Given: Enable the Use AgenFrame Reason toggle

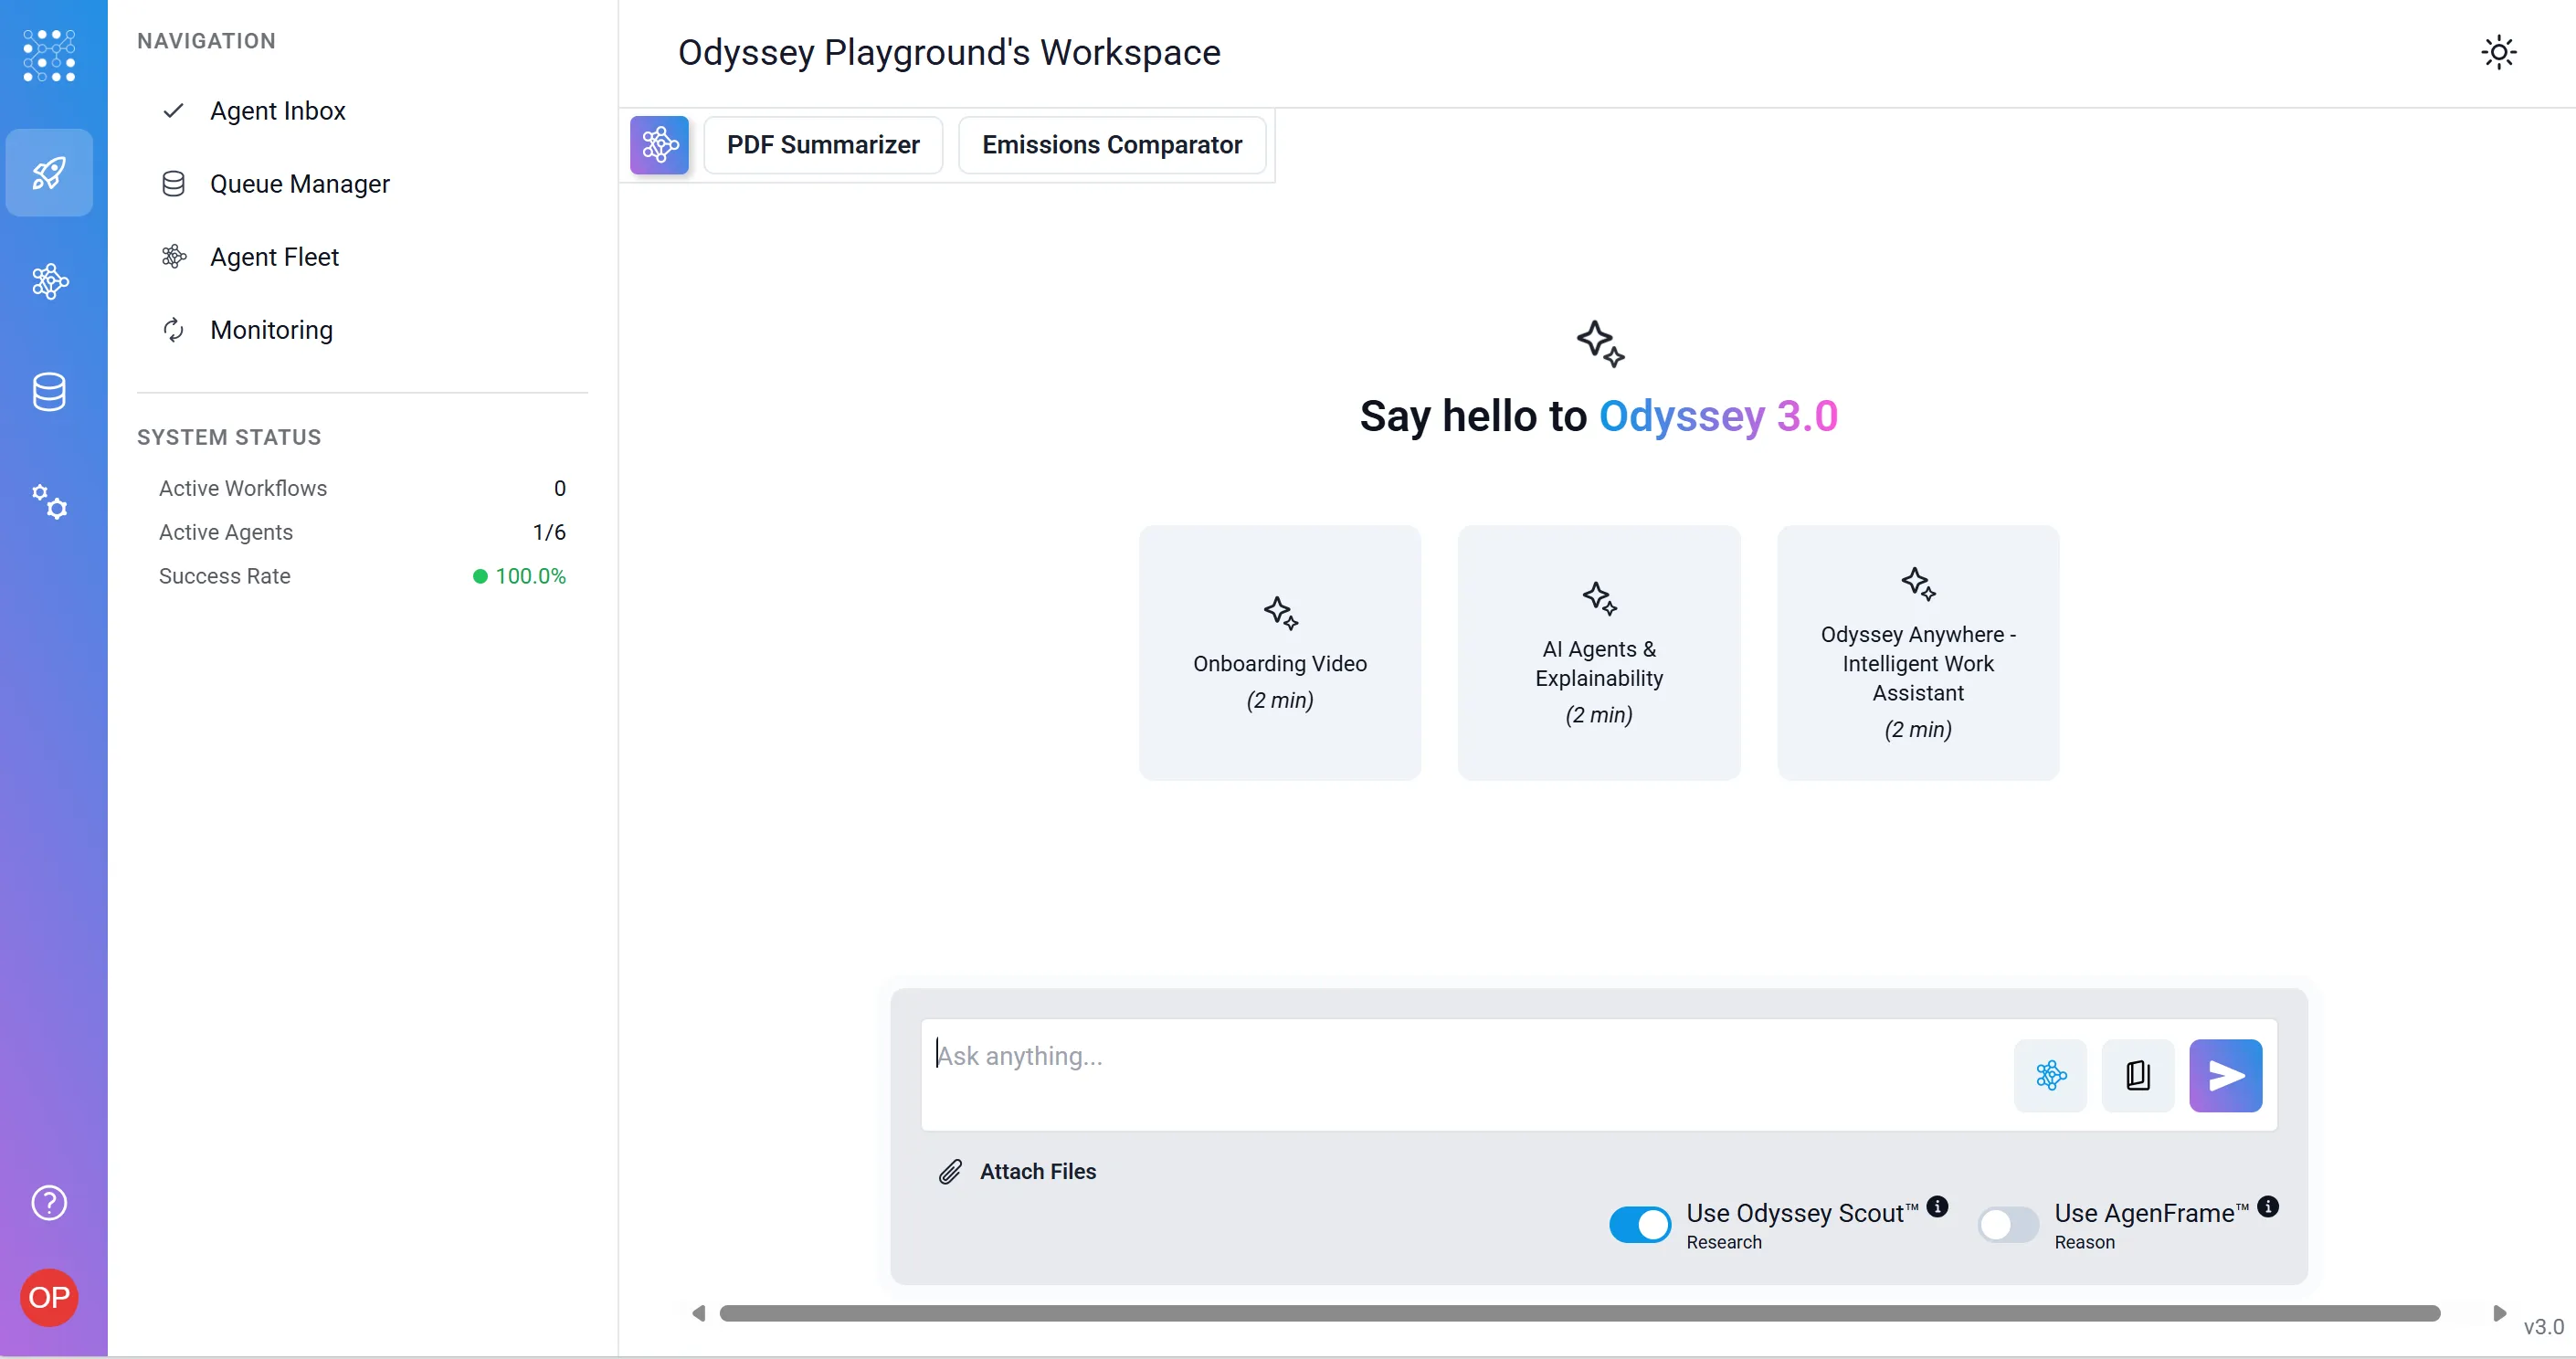Looking at the screenshot, I should pos(2007,1224).
